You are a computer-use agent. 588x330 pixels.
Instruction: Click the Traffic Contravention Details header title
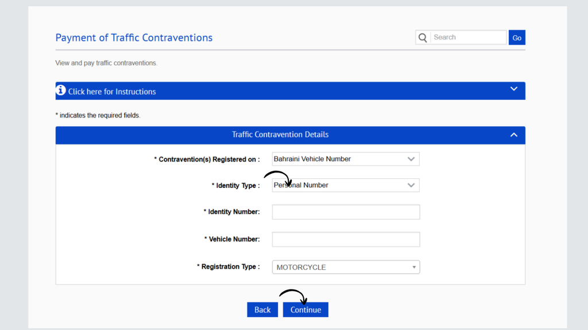(x=280, y=135)
